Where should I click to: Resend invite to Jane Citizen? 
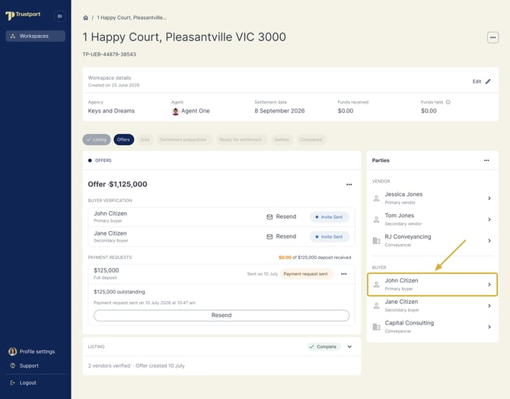(x=282, y=236)
